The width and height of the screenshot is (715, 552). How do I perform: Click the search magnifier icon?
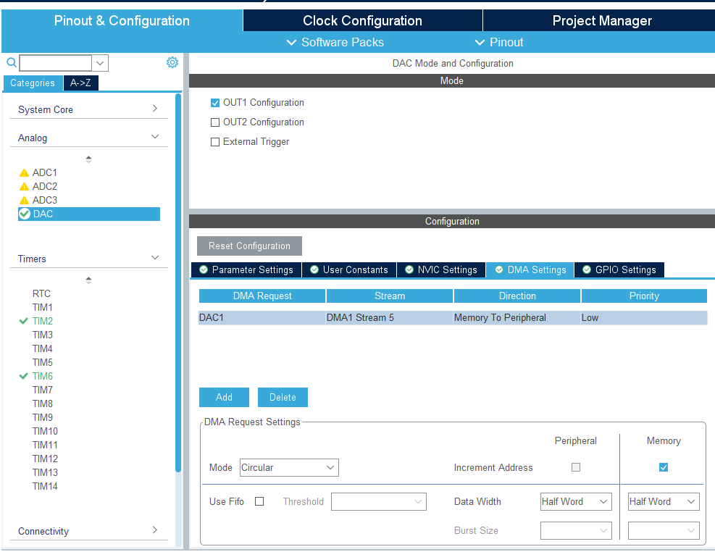click(x=12, y=62)
